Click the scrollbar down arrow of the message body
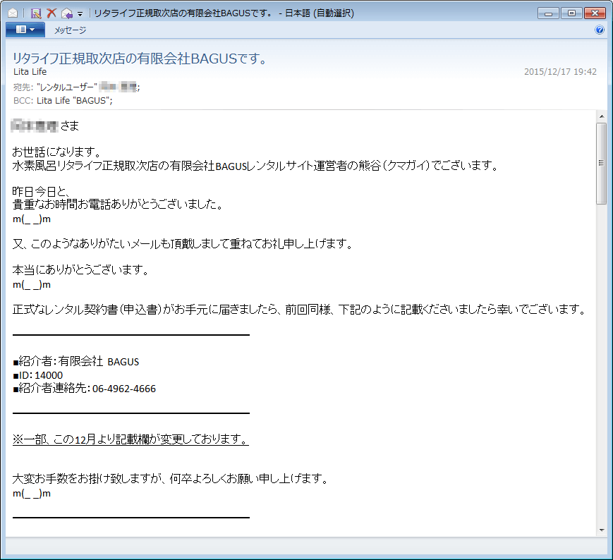The width and height of the screenshot is (613, 560). click(602, 530)
